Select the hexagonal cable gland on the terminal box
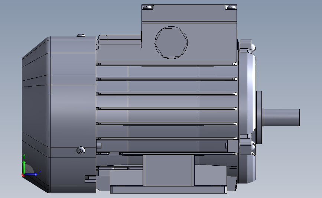 (171, 42)
